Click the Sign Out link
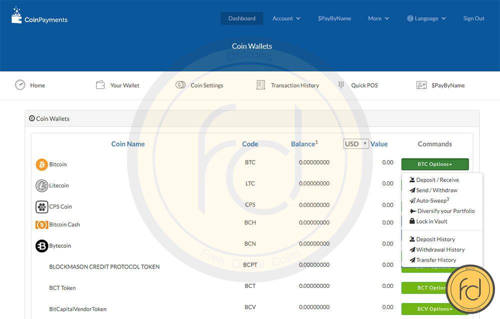Viewport: 500px width, 319px height. [473, 18]
